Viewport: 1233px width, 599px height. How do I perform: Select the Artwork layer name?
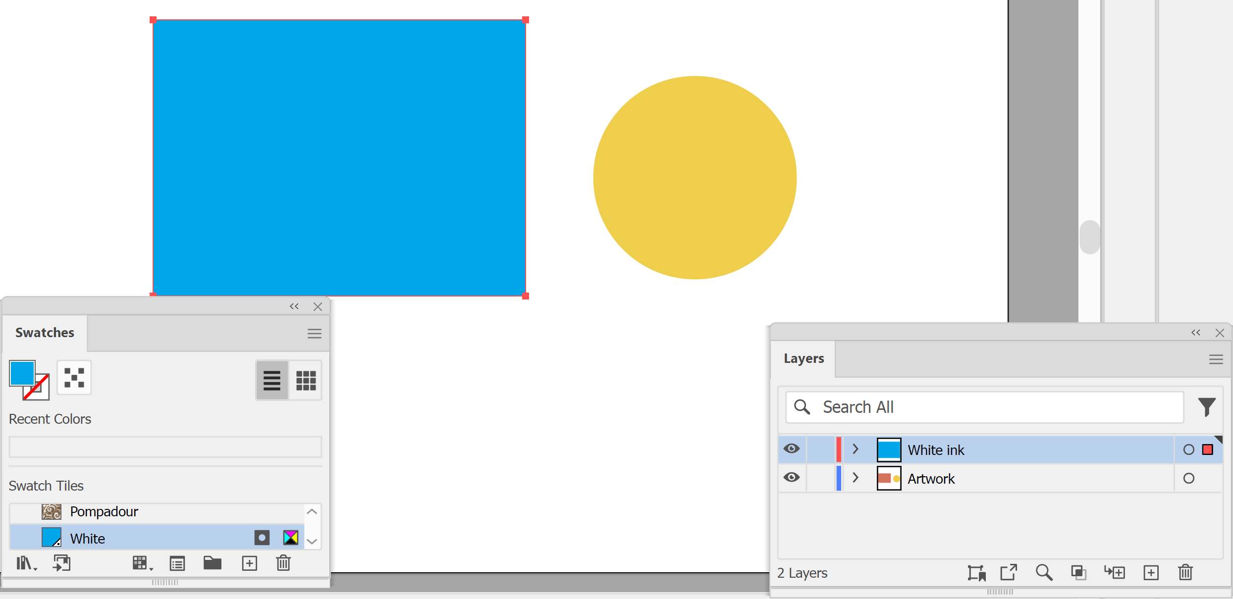pos(931,479)
